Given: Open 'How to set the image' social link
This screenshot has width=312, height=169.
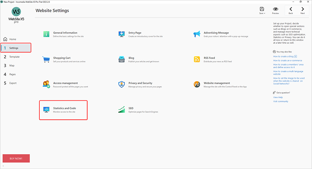Looking at the screenshot, I should coord(289,81).
